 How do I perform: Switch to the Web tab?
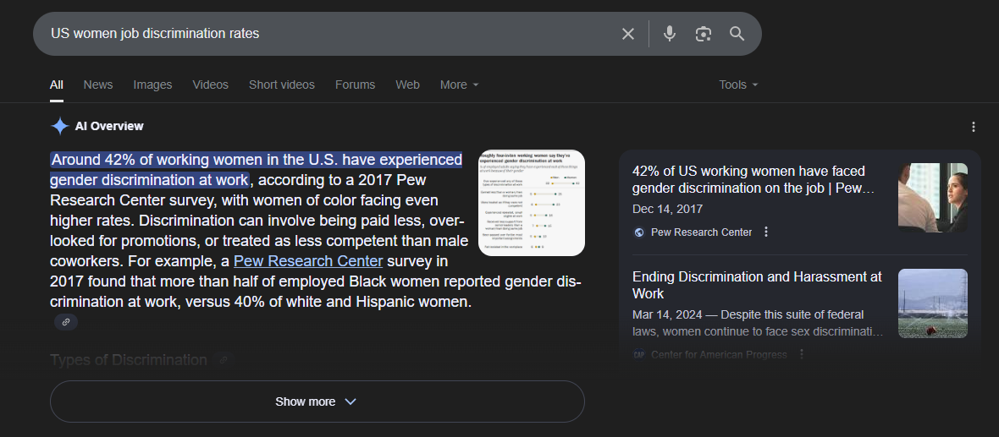[408, 85]
